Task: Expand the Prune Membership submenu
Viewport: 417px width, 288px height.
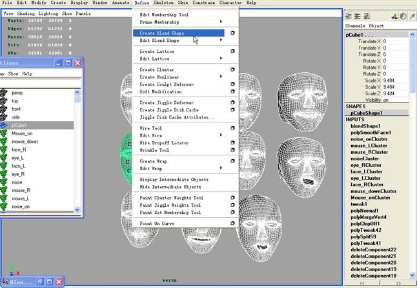Action: [221, 21]
